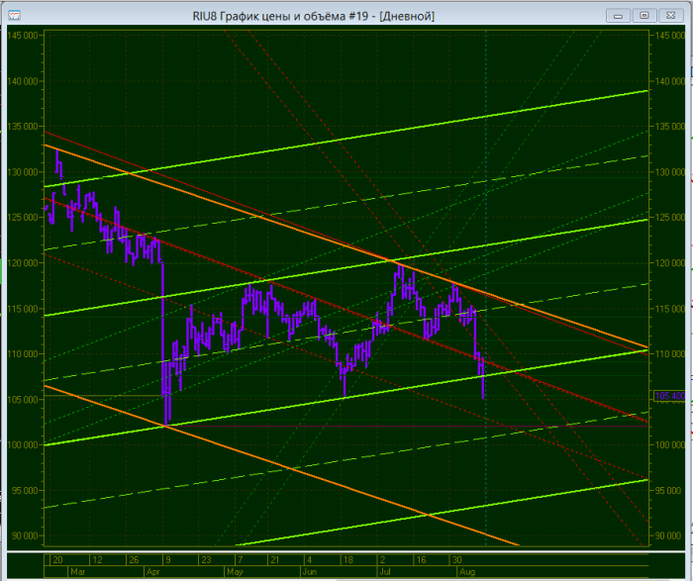Close the RIU8 chart window
693x581 pixels.
[671, 16]
